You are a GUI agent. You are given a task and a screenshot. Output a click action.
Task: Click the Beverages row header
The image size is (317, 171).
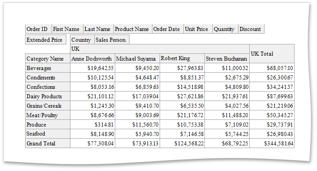pos(48,68)
